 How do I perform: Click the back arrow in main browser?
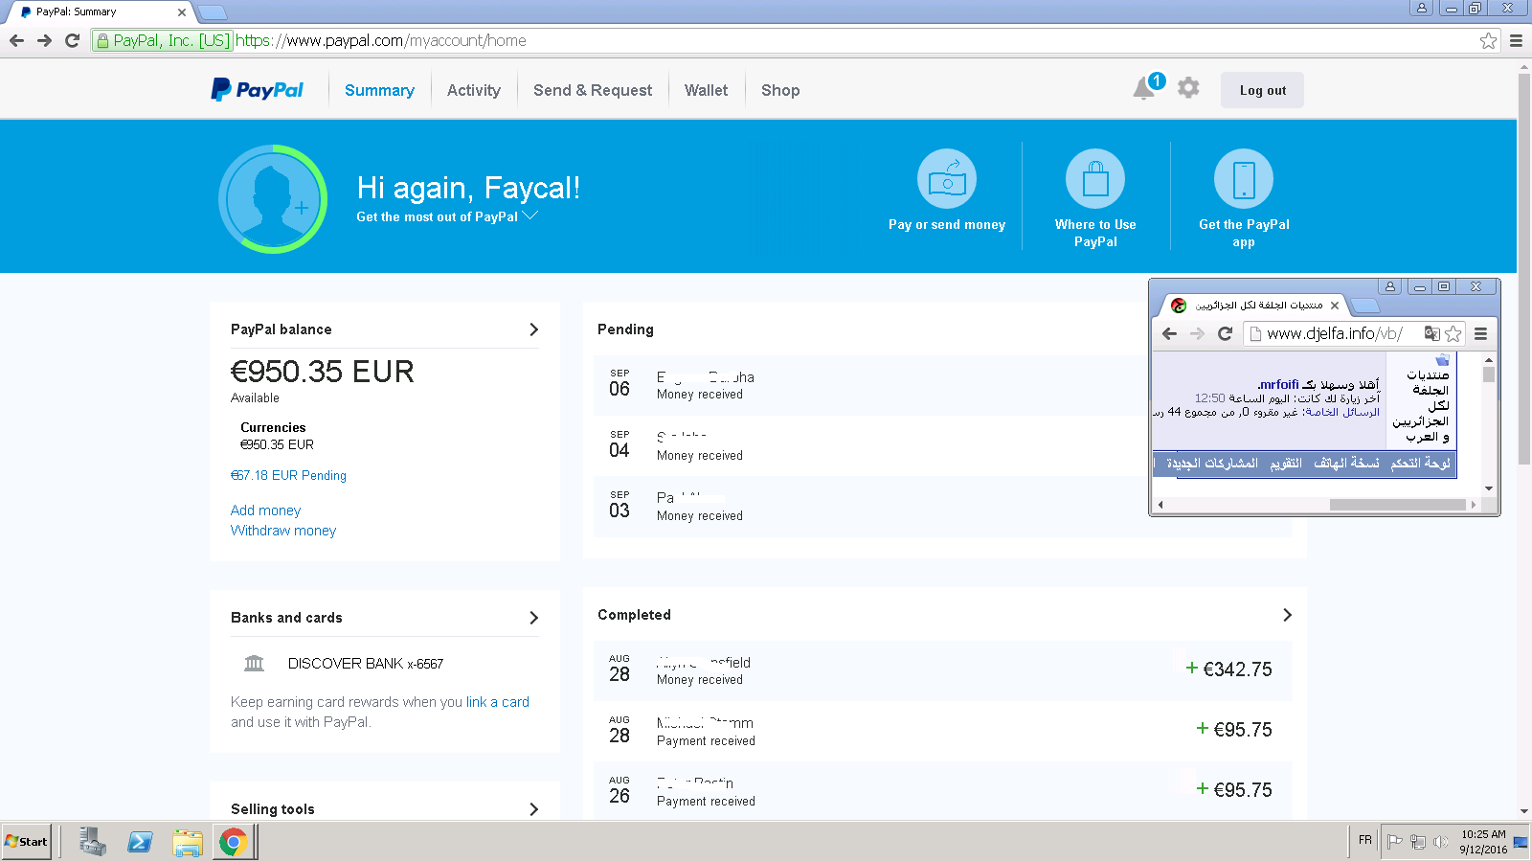tap(16, 40)
